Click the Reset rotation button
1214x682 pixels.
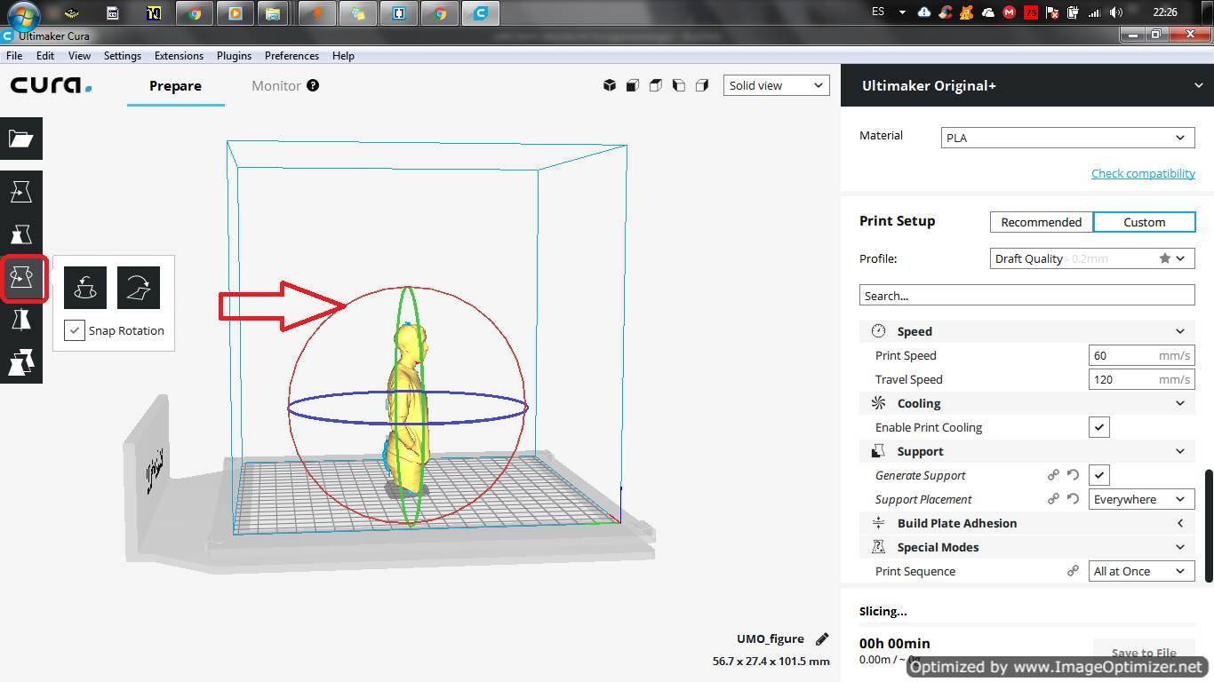tap(85, 288)
